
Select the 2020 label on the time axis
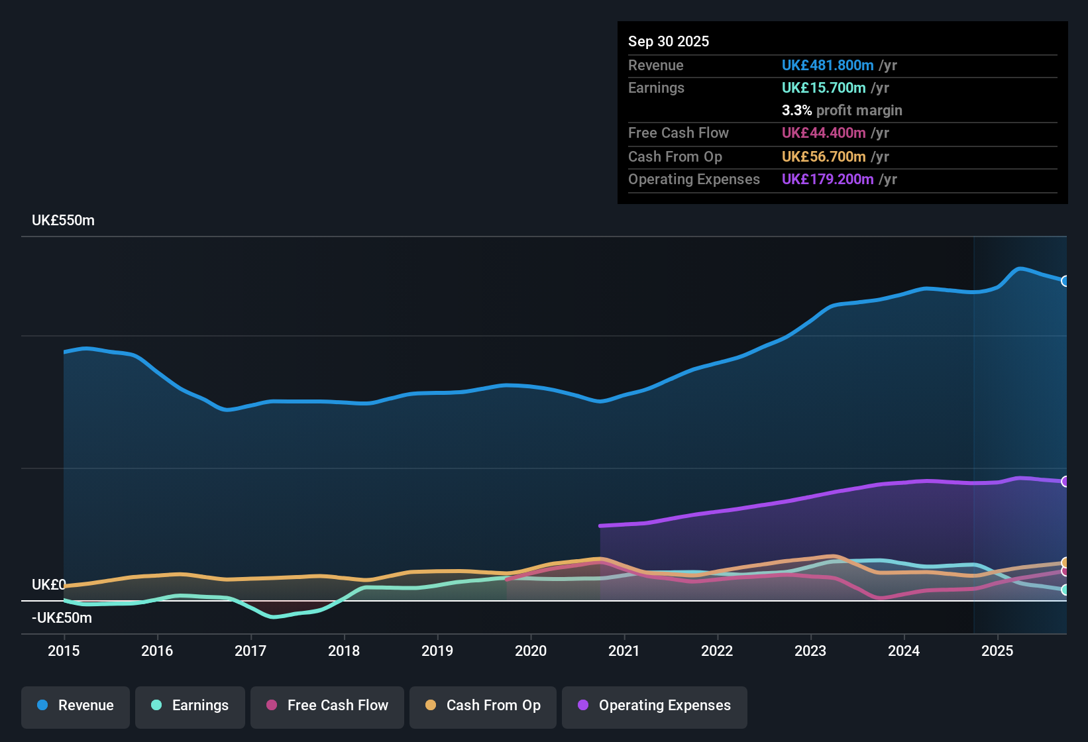coord(531,651)
